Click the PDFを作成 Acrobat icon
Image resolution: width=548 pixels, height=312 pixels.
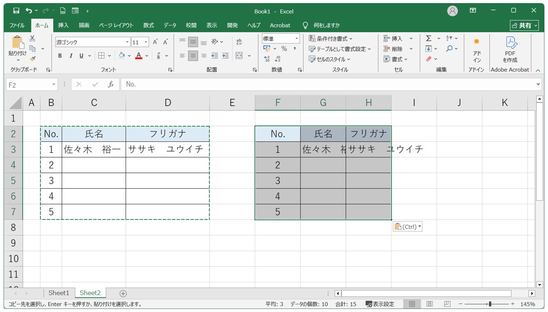tap(512, 42)
